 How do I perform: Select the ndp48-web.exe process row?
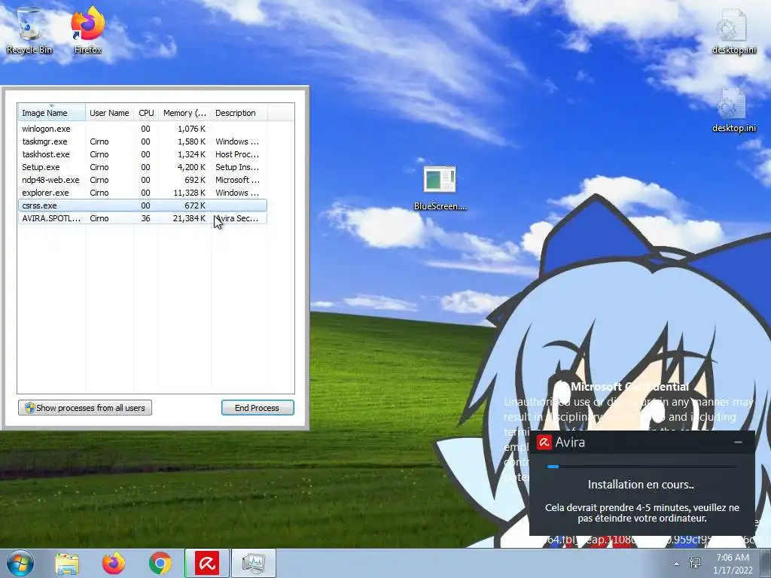[142, 180]
